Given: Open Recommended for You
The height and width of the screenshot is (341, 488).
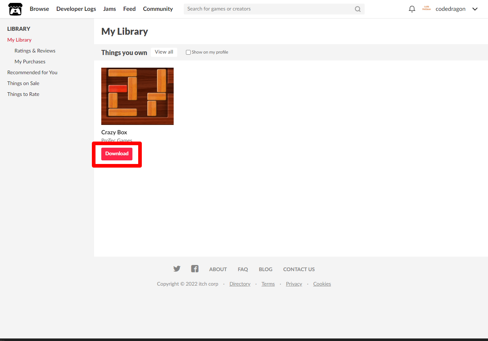Looking at the screenshot, I should point(33,72).
